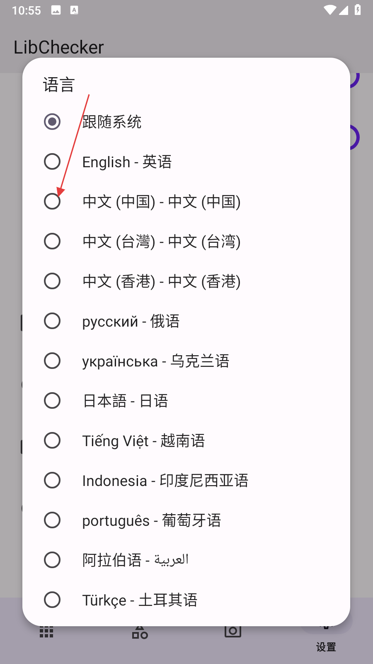Viewport: 373px width, 664px height.
Task: Select українська - 乌克兰语 radio button
Action: point(52,361)
